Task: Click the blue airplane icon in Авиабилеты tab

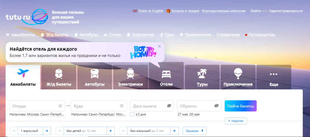Action: (x=23, y=73)
